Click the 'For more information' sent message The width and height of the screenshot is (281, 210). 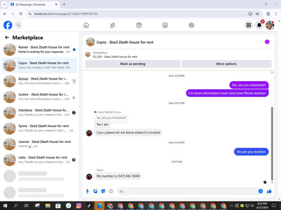pos(227,93)
